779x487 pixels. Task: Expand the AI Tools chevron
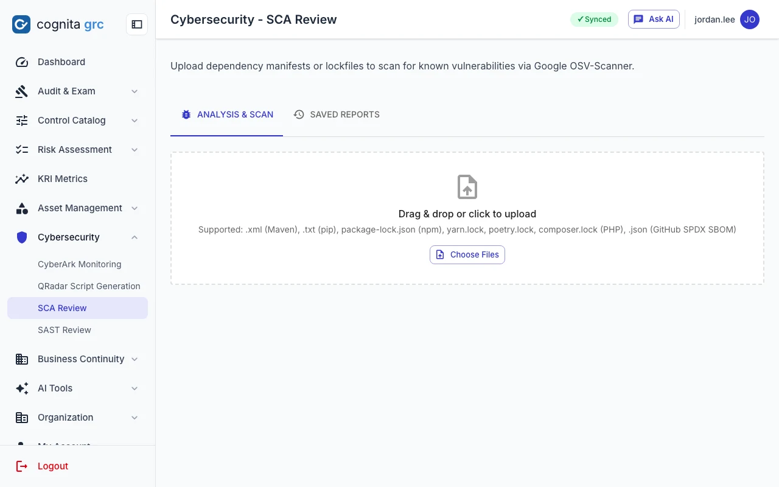[x=134, y=388]
